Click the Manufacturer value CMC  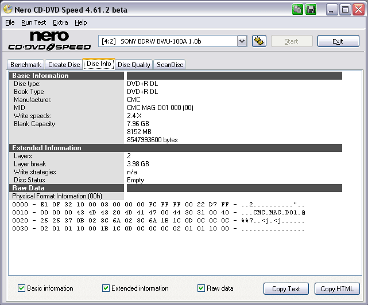coord(134,100)
